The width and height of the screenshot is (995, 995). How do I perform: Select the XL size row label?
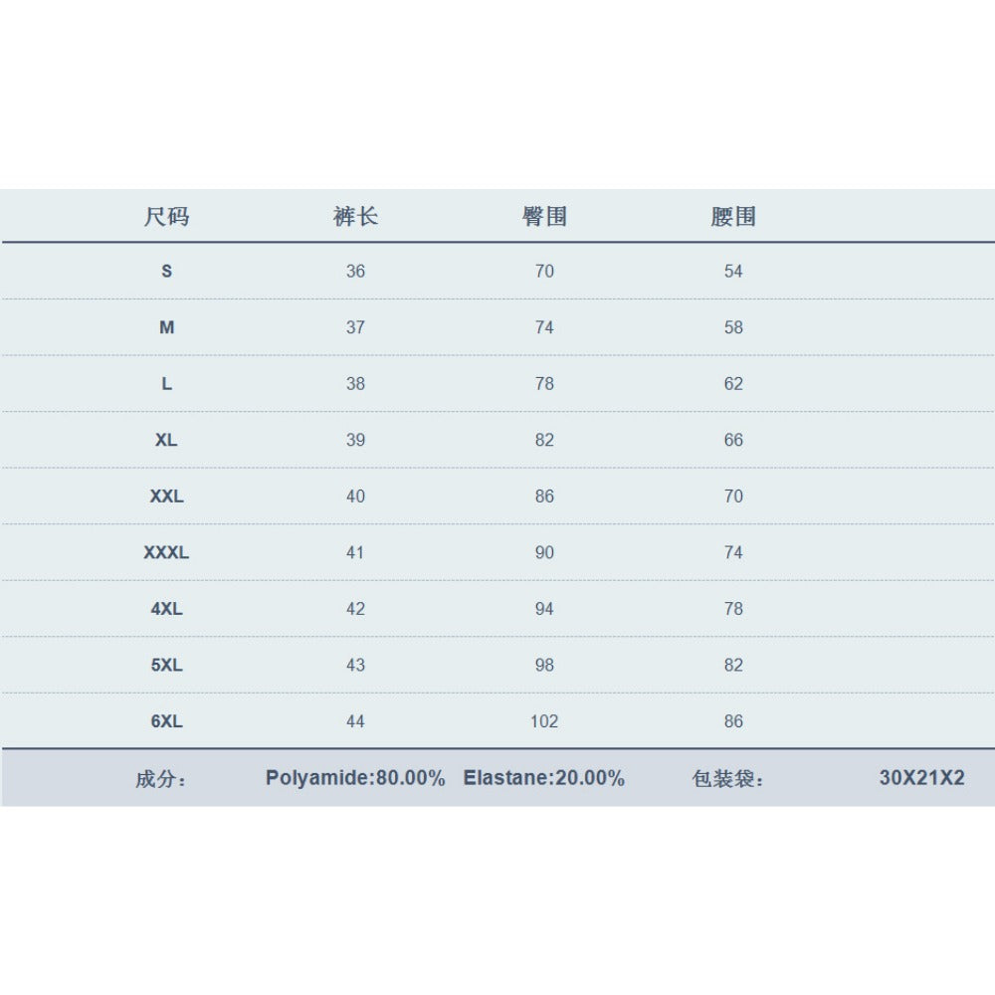point(166,440)
